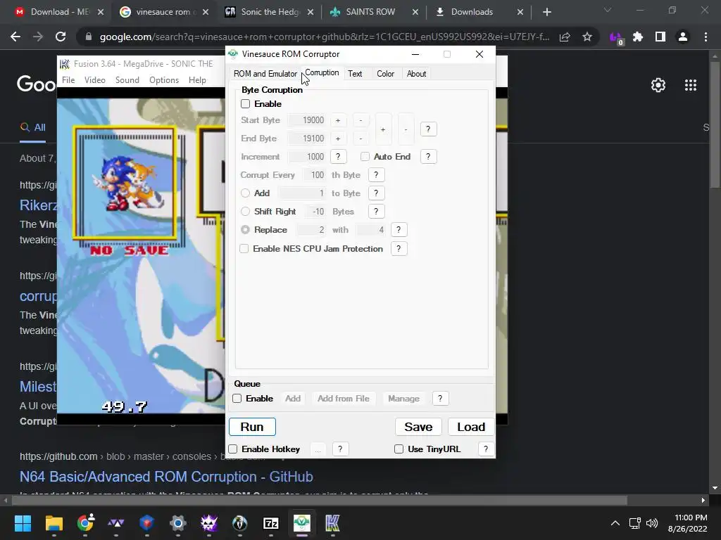
Task: Open Windows Start menu
Action: [23, 523]
